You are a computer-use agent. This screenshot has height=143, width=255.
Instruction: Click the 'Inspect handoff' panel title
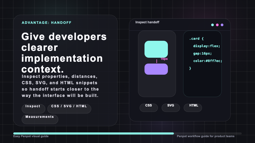[147, 22]
